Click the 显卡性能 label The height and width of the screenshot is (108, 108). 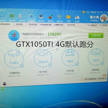(x=43, y=72)
